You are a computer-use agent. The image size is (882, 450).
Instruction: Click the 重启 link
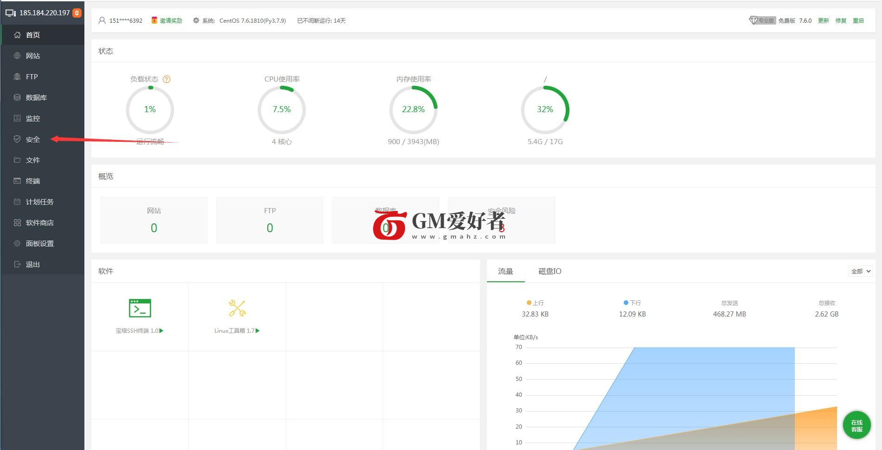pos(858,20)
